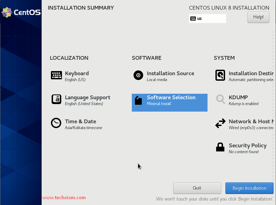Screen dimensions: 276x205
Task: Click the Security Policy padlock icon
Action: [x=220, y=147]
